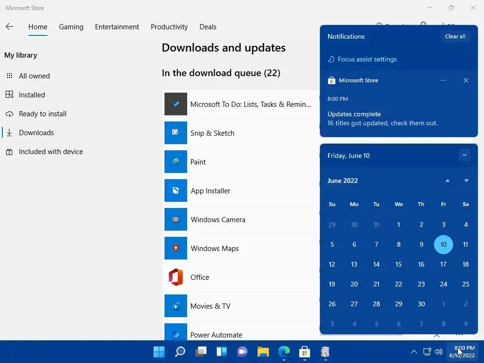Select June 10 in the calendar
This screenshot has height=363, width=484.
click(x=443, y=244)
